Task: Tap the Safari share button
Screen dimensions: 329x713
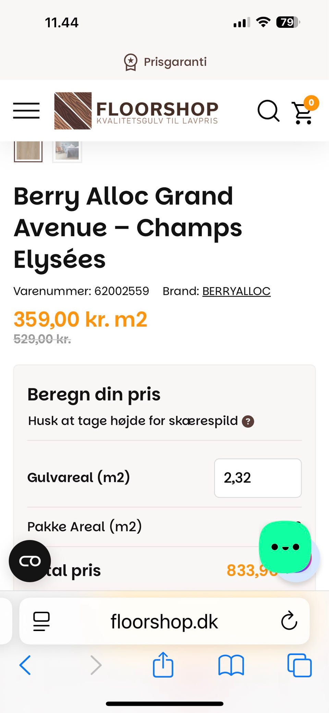Action: coord(163,665)
